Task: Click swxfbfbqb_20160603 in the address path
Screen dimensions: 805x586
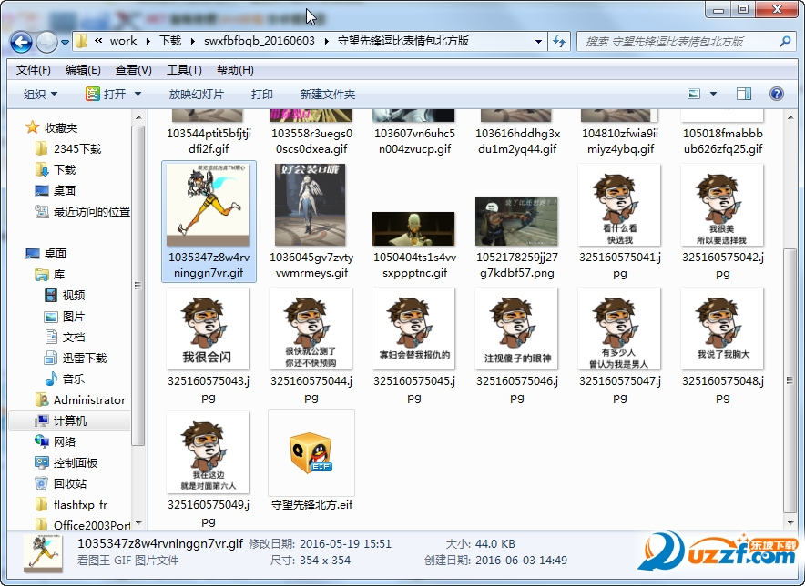Action: pyautogui.click(x=260, y=41)
